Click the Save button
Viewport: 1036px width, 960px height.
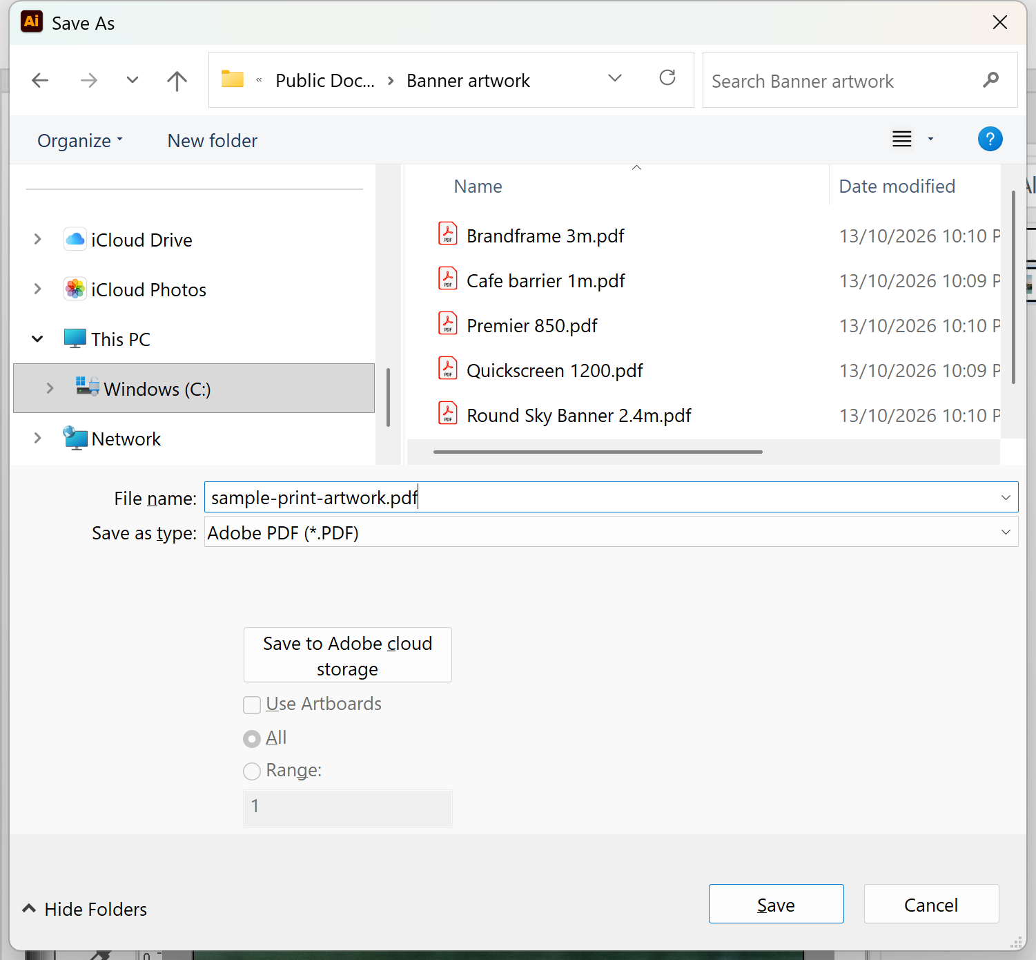tap(776, 904)
